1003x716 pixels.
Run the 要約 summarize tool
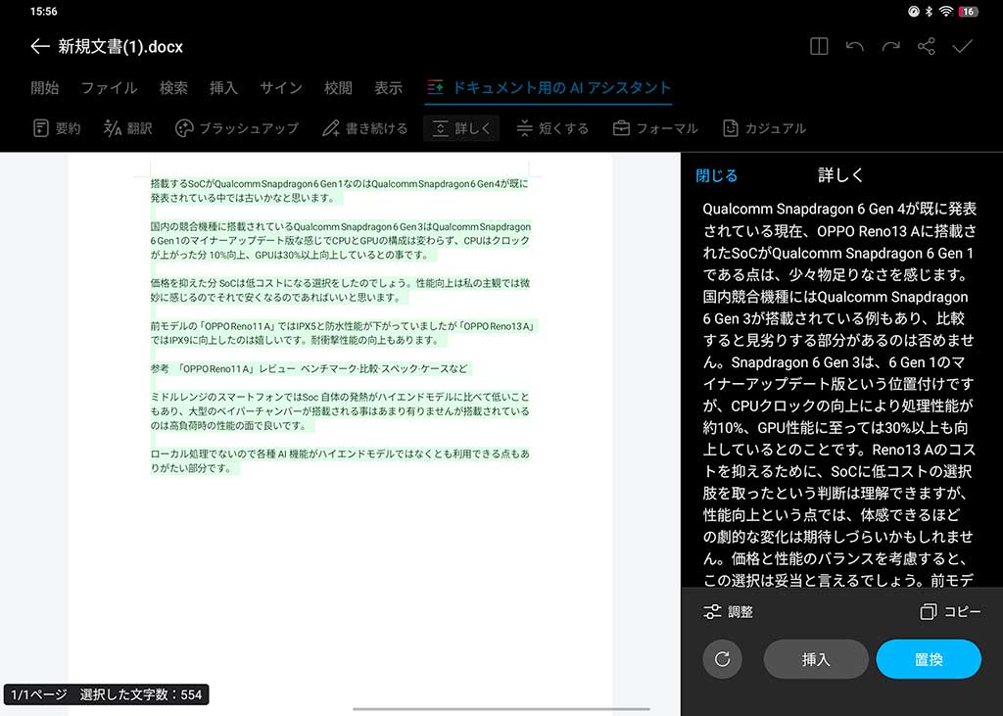(x=56, y=128)
